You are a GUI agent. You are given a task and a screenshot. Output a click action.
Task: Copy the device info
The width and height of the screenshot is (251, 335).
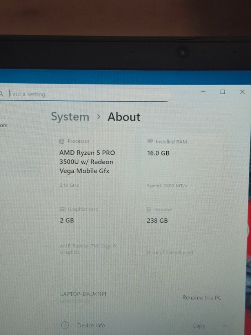tap(198, 326)
